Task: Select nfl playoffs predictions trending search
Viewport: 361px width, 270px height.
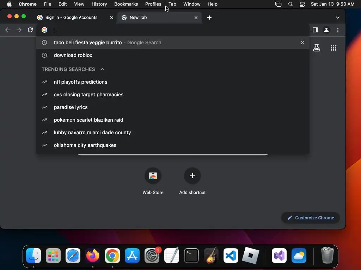Action: [173, 82]
